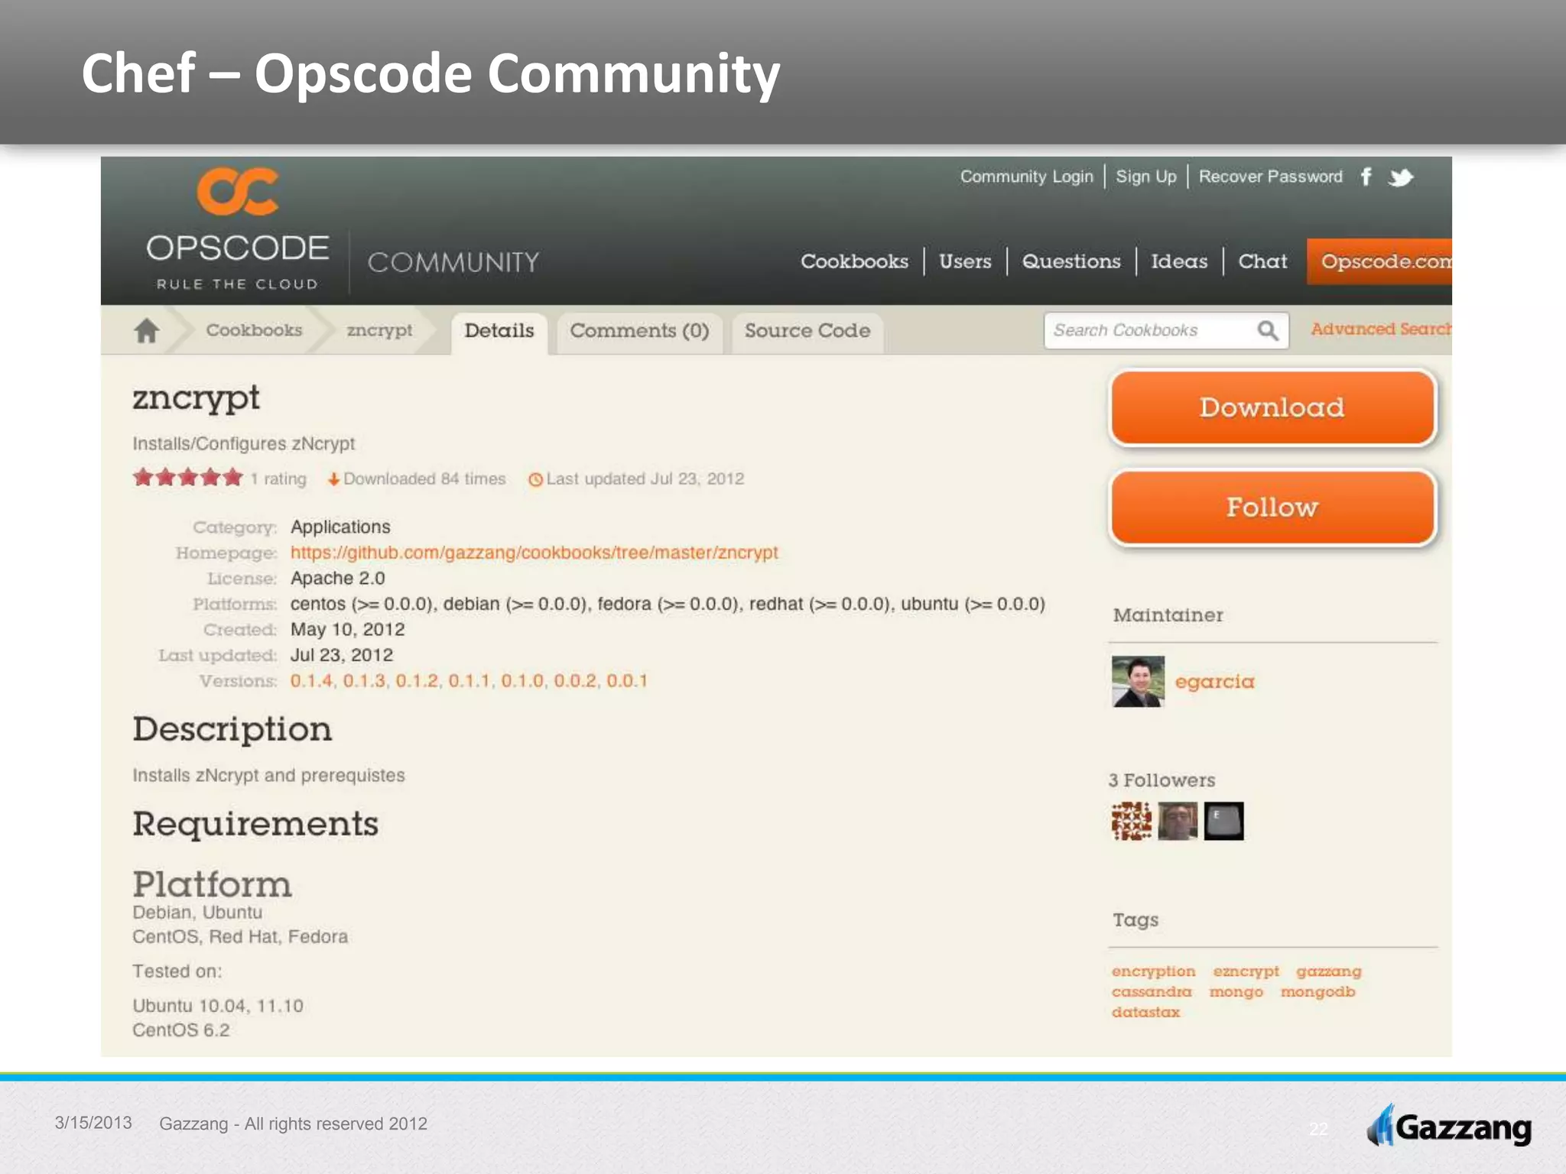Open version 0.0.2
Image resolution: width=1566 pixels, height=1174 pixels.
pyautogui.click(x=575, y=681)
